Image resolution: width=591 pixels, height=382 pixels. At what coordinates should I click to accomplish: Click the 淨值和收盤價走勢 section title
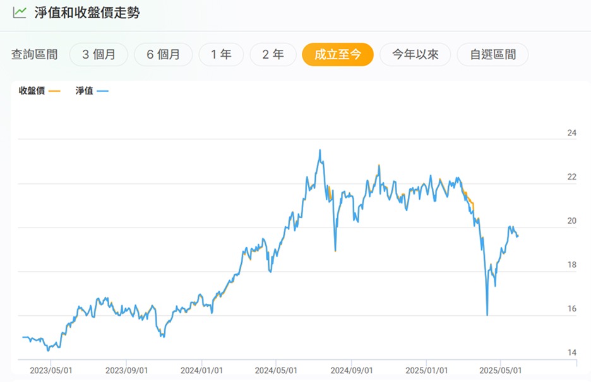pyautogui.click(x=87, y=13)
